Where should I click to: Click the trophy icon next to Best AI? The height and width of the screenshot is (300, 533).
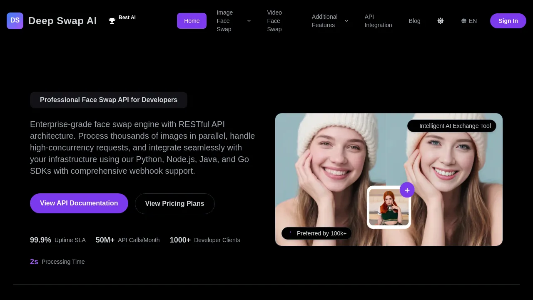point(112,20)
